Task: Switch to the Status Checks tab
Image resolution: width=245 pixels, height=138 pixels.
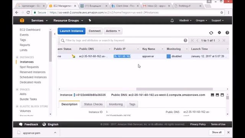Action: 93,104
